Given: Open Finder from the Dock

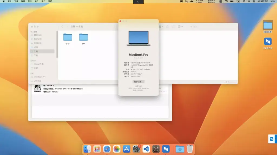Looking at the screenshot, I should (x=87, y=149).
